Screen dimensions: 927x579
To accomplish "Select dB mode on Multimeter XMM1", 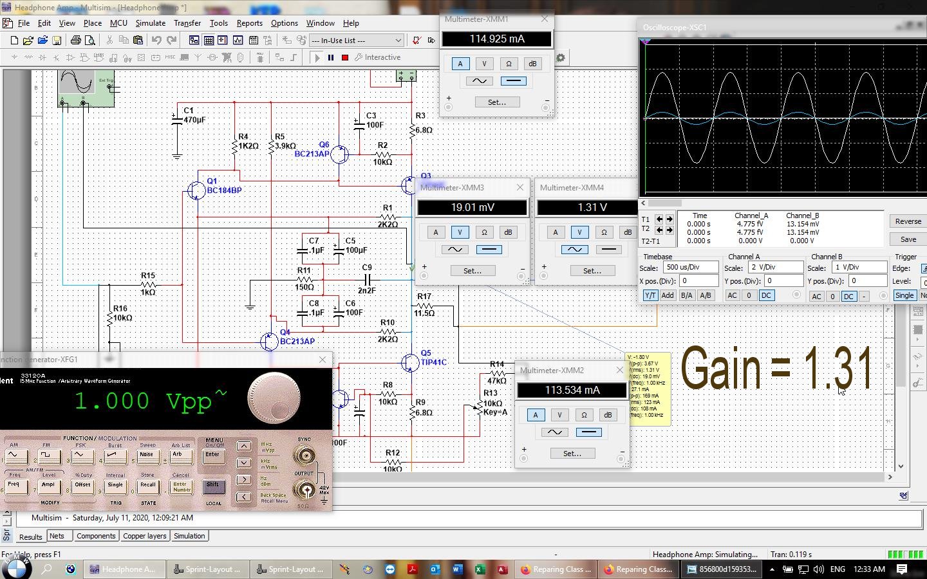I will tap(532, 64).
